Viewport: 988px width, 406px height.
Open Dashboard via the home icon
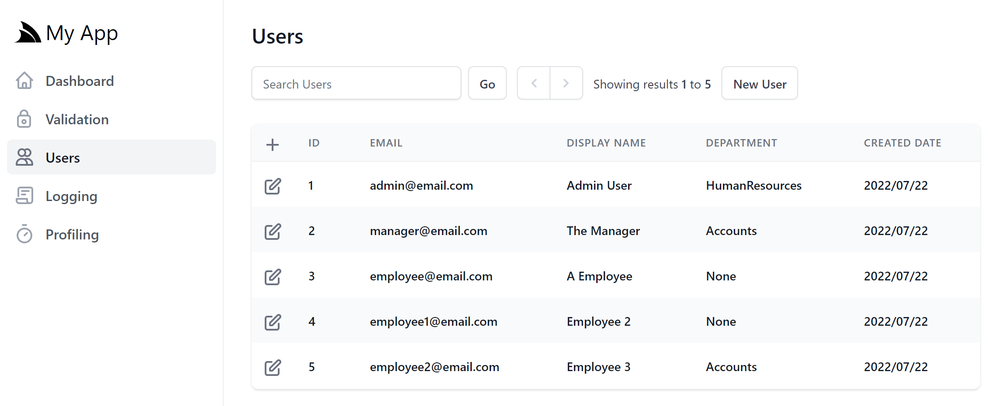(x=24, y=81)
